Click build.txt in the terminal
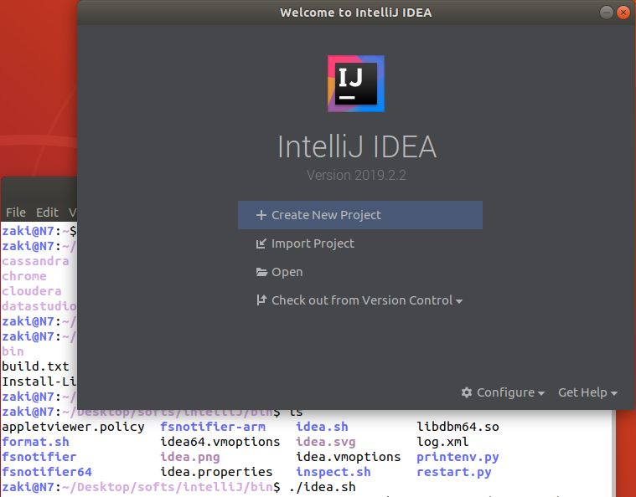 click(x=36, y=366)
